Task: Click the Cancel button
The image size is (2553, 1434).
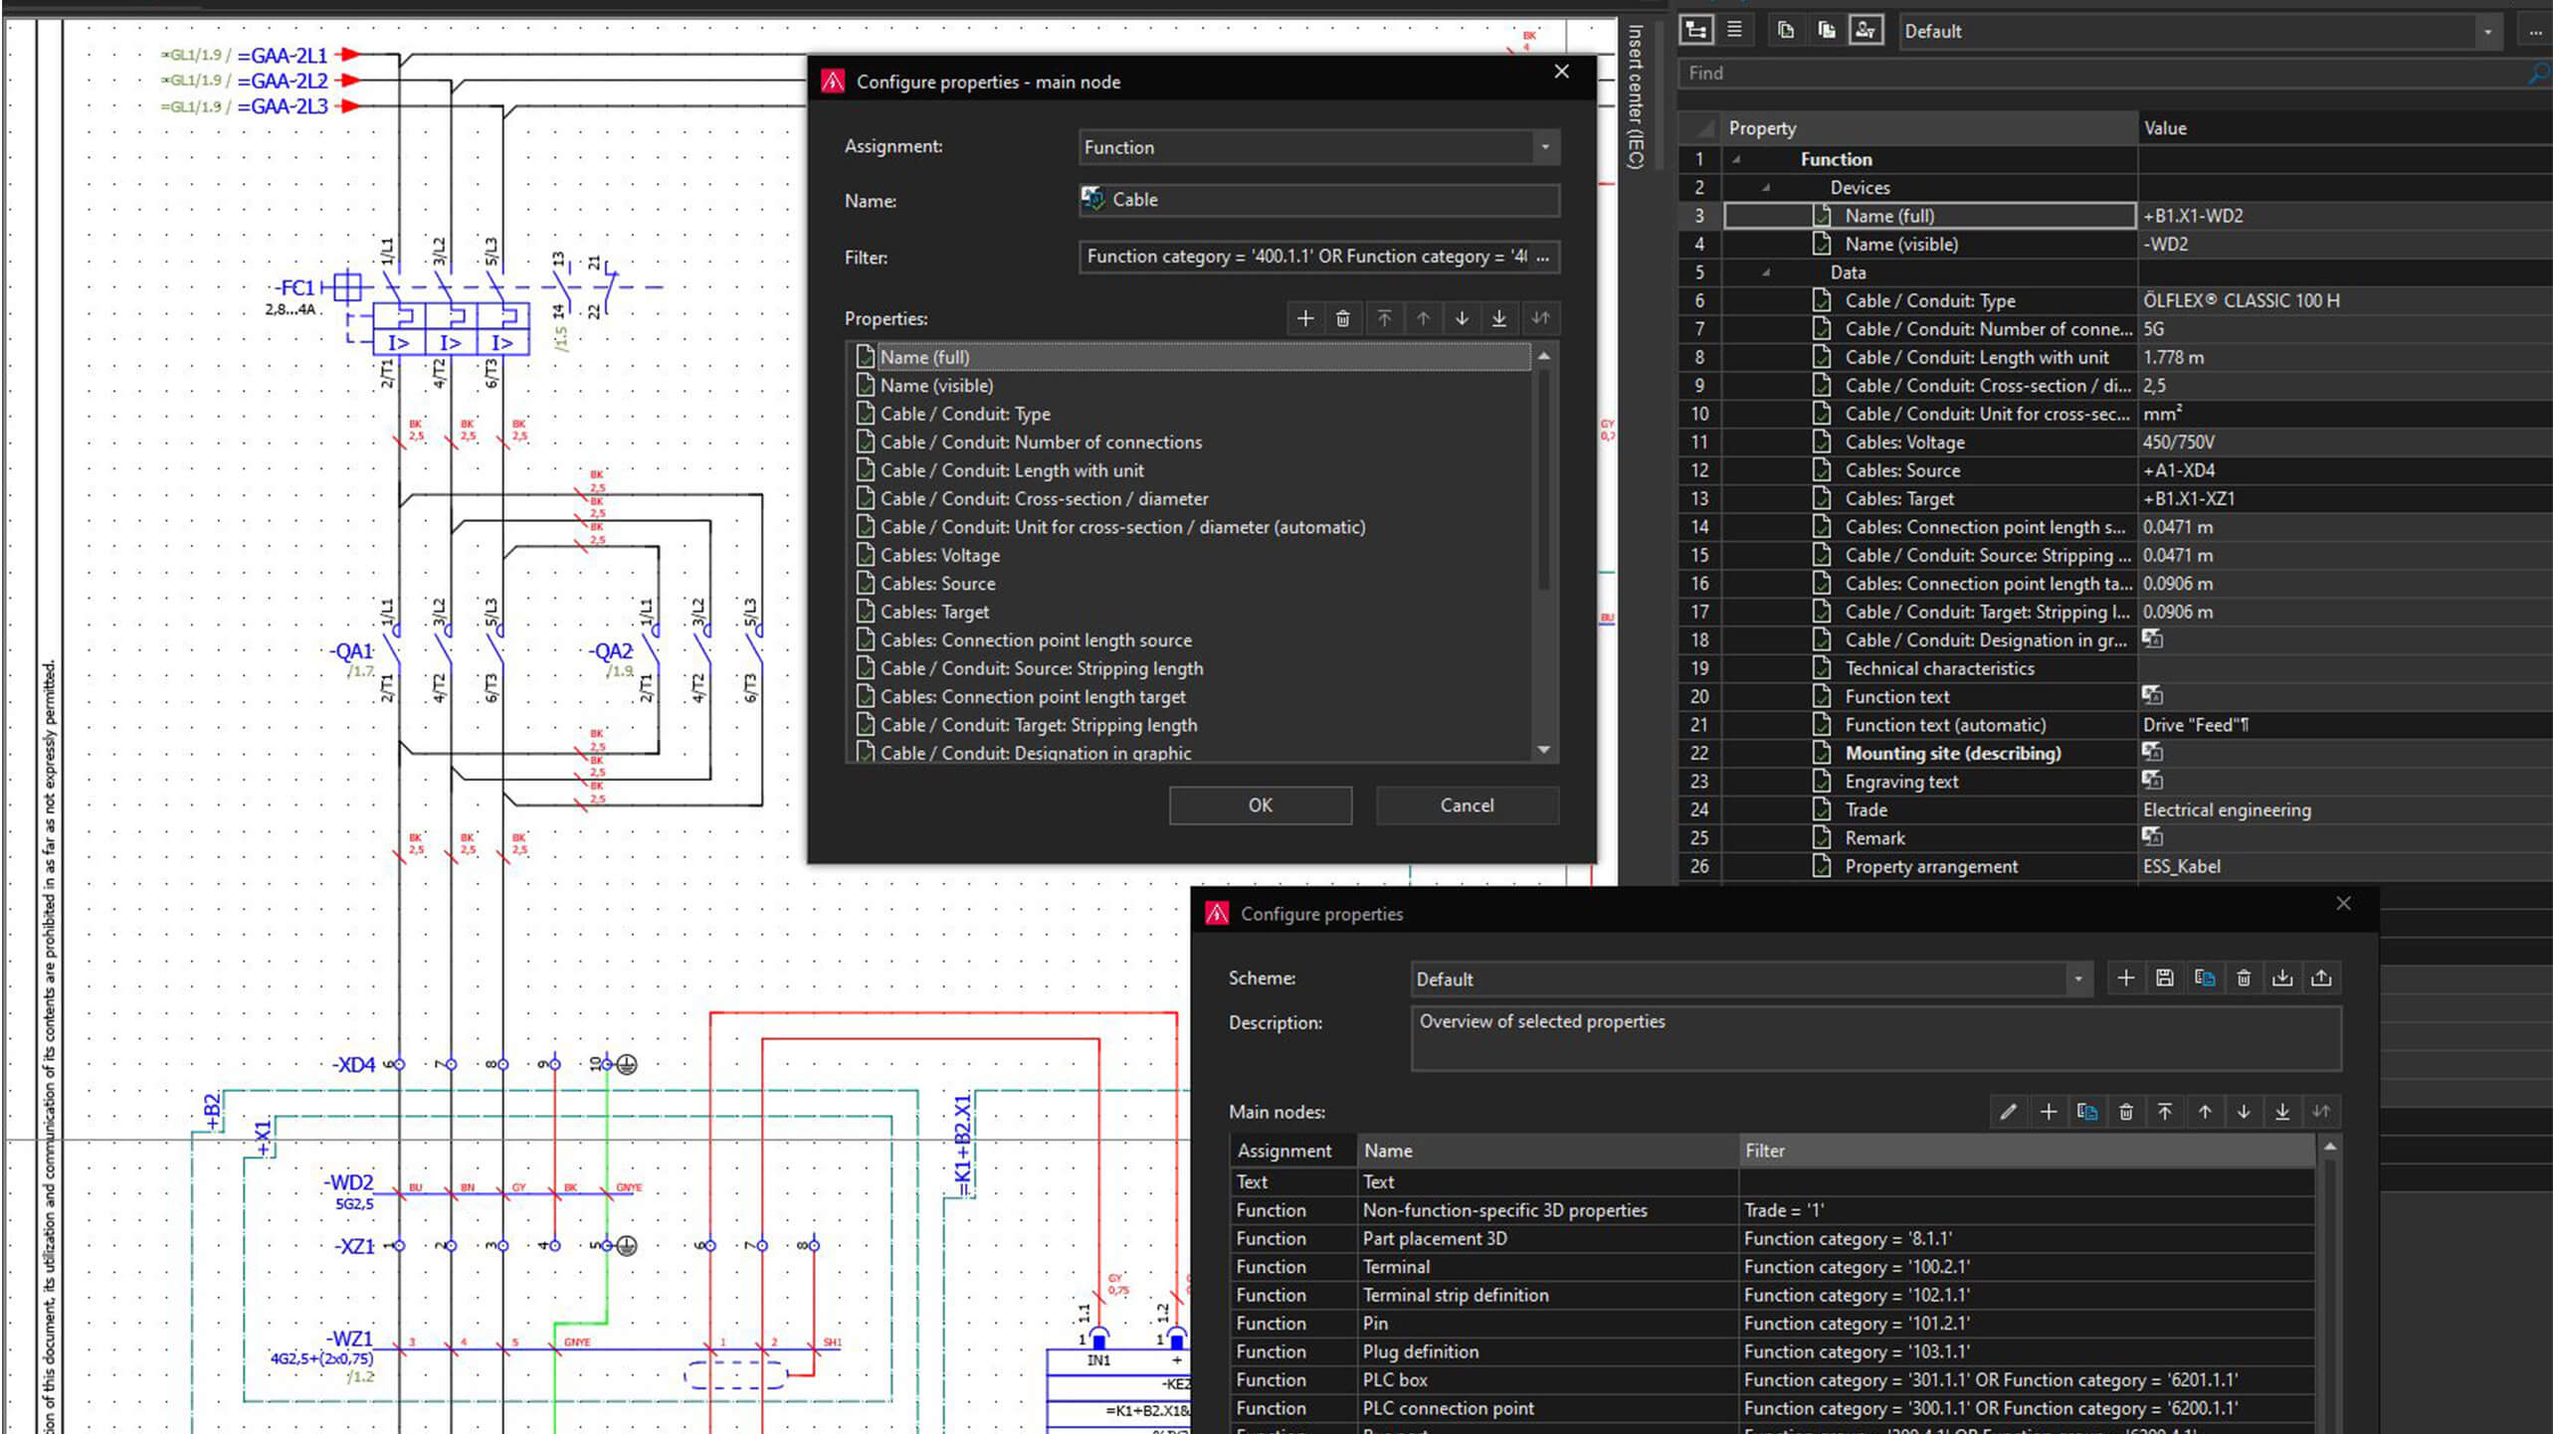Action: point(1466,806)
